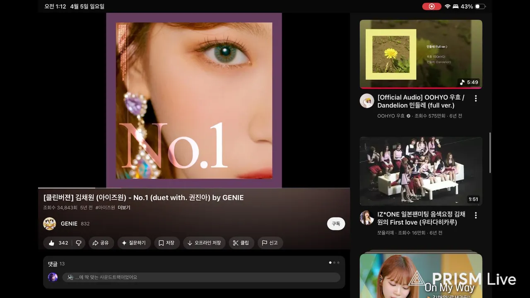
Task: Tap GENIE subscriber count 832
Action: point(85,223)
